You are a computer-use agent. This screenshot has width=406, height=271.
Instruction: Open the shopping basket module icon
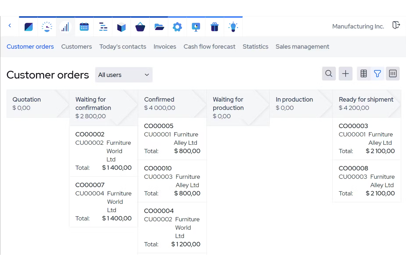(x=140, y=26)
